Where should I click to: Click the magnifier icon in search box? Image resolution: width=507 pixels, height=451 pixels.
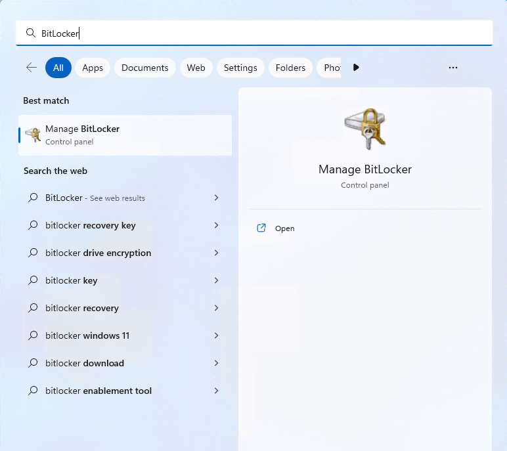30,33
